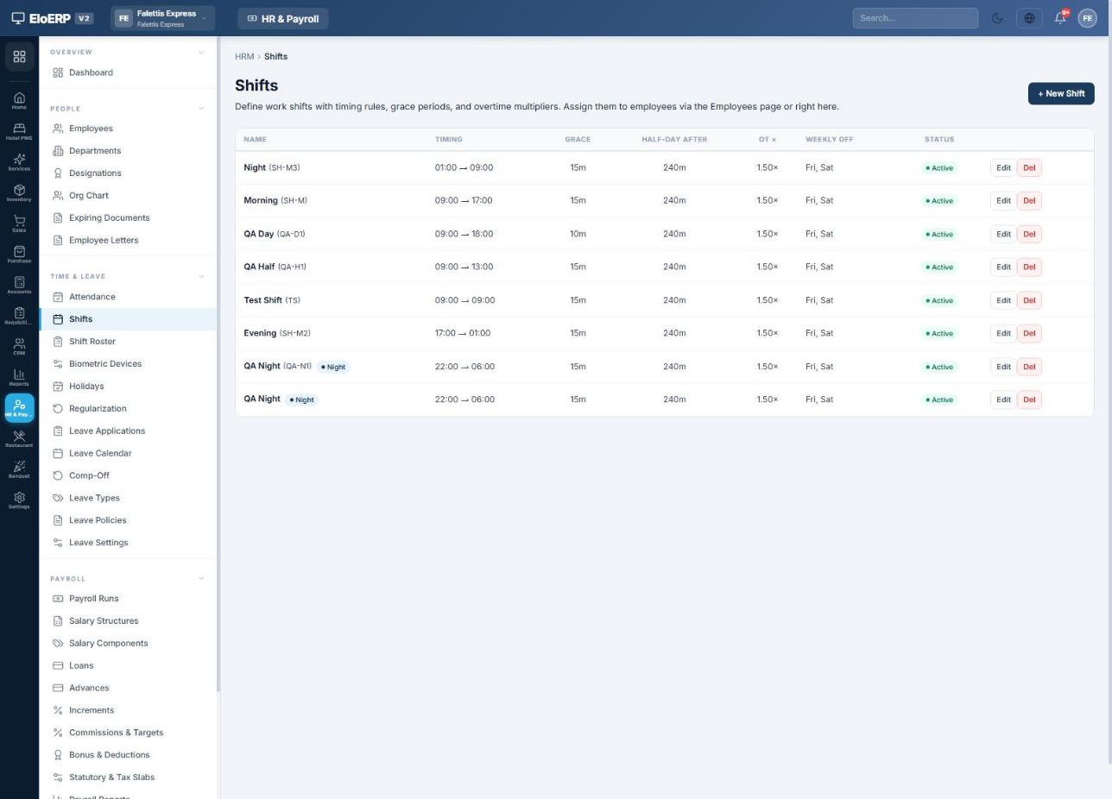The width and height of the screenshot is (1112, 799).
Task: Click the notifications bell icon
Action: point(1060,18)
